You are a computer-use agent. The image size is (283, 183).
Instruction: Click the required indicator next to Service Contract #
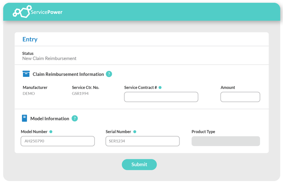coord(160,87)
